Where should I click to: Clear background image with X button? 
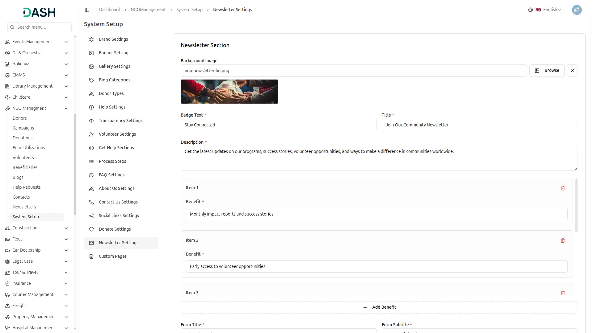tap(572, 71)
